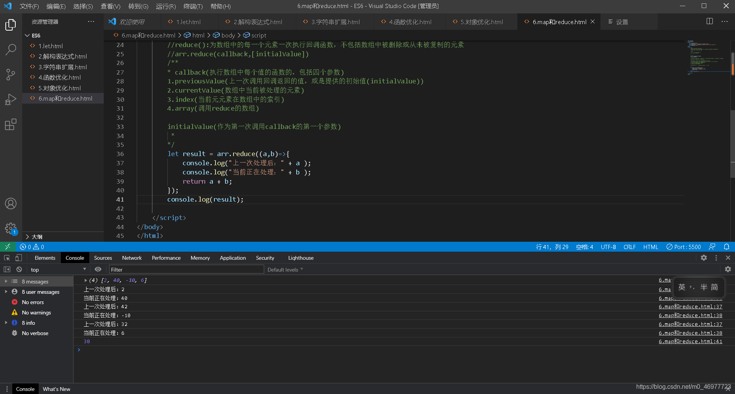Open What's New drawer tab
Screen dimensions: 735x394
point(56,389)
